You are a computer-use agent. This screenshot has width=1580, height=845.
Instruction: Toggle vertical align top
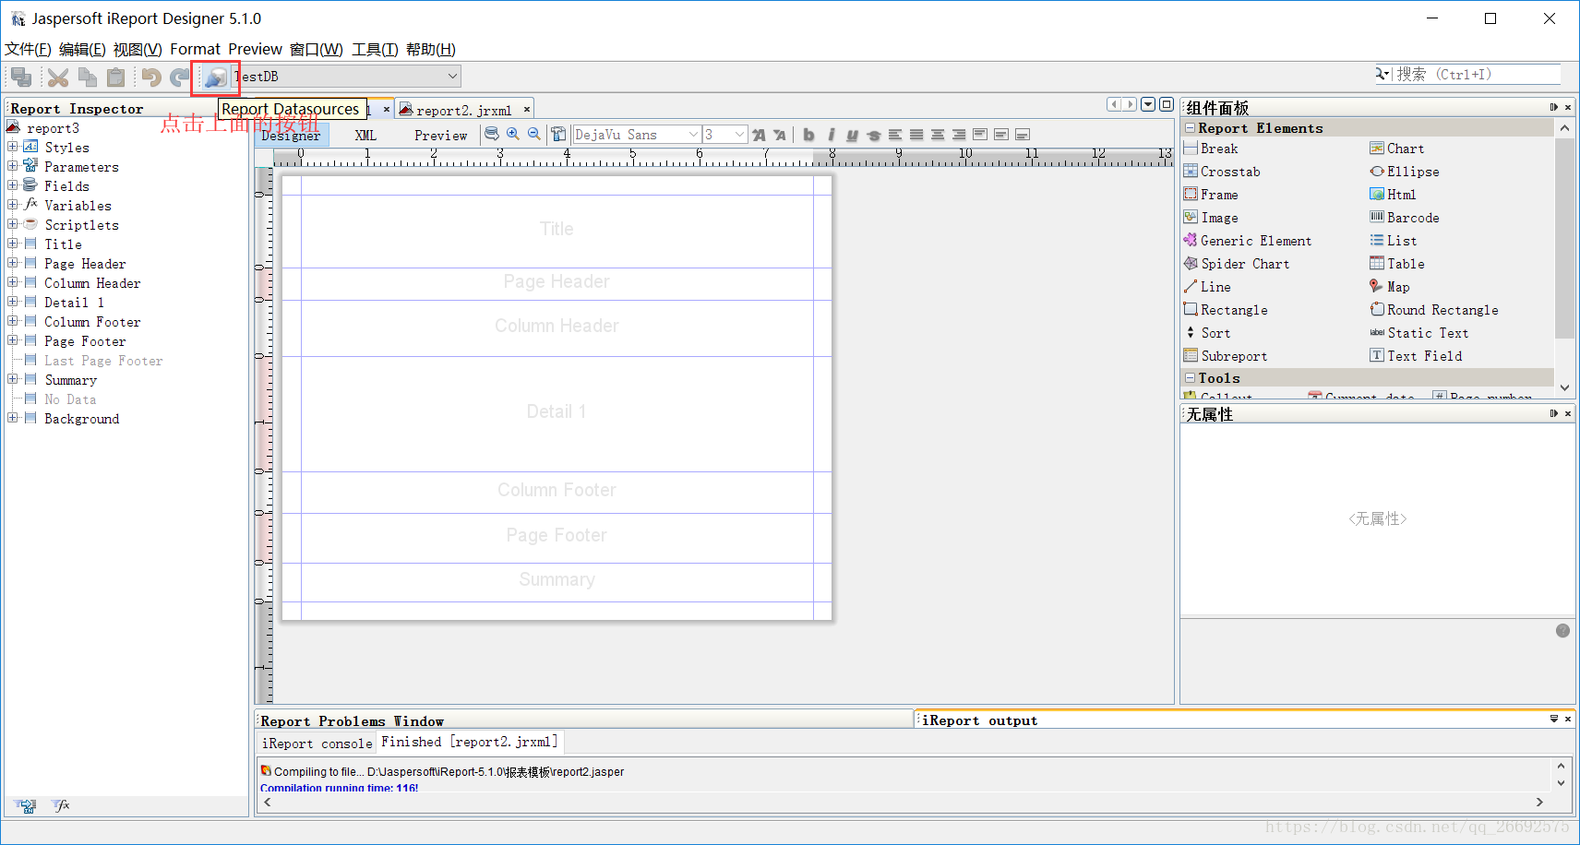(980, 135)
